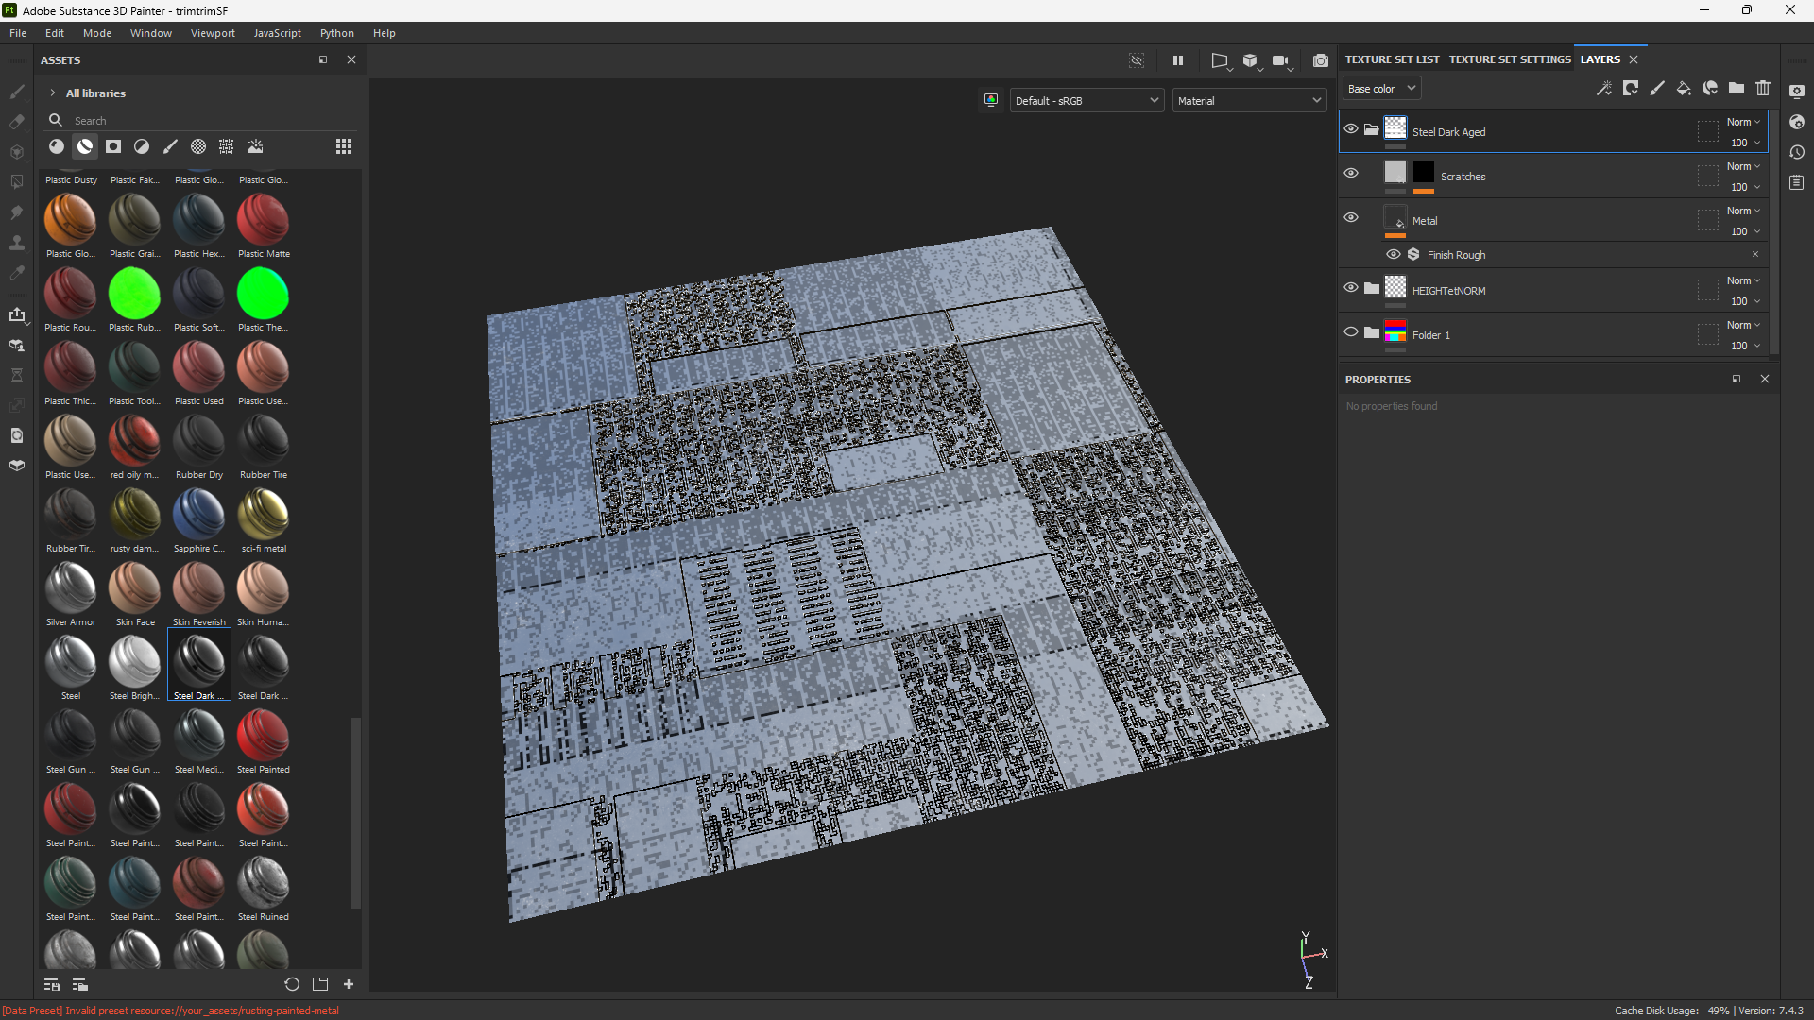Filter assets by Environment maps icon
Image resolution: width=1814 pixels, height=1020 pixels.
pyautogui.click(x=255, y=146)
